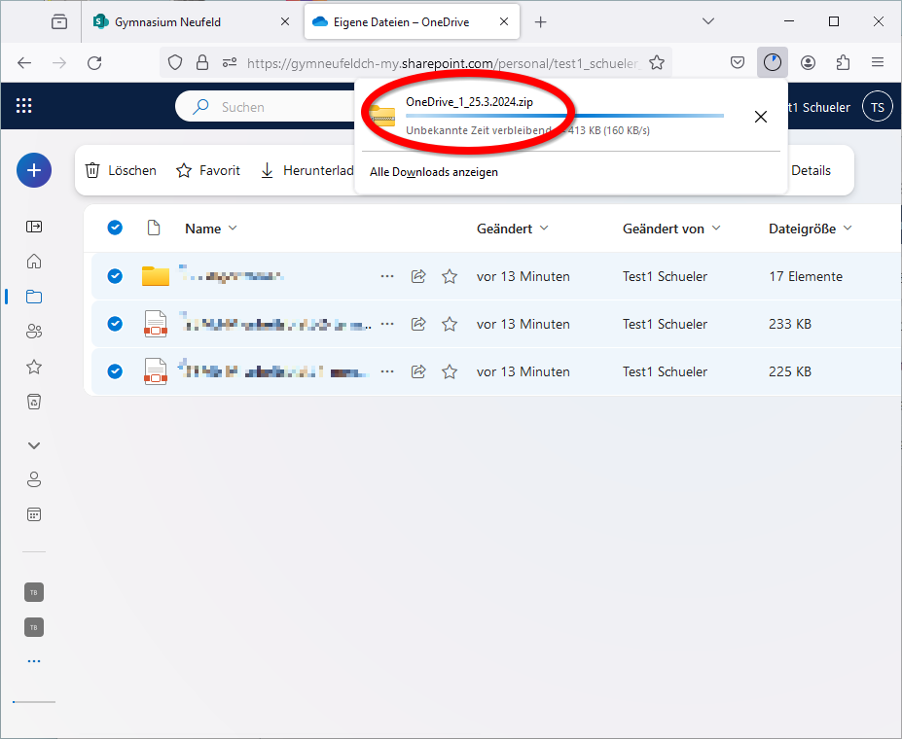Image resolution: width=902 pixels, height=739 pixels.
Task: Favorite the 233 KB file star
Action: pyautogui.click(x=450, y=324)
